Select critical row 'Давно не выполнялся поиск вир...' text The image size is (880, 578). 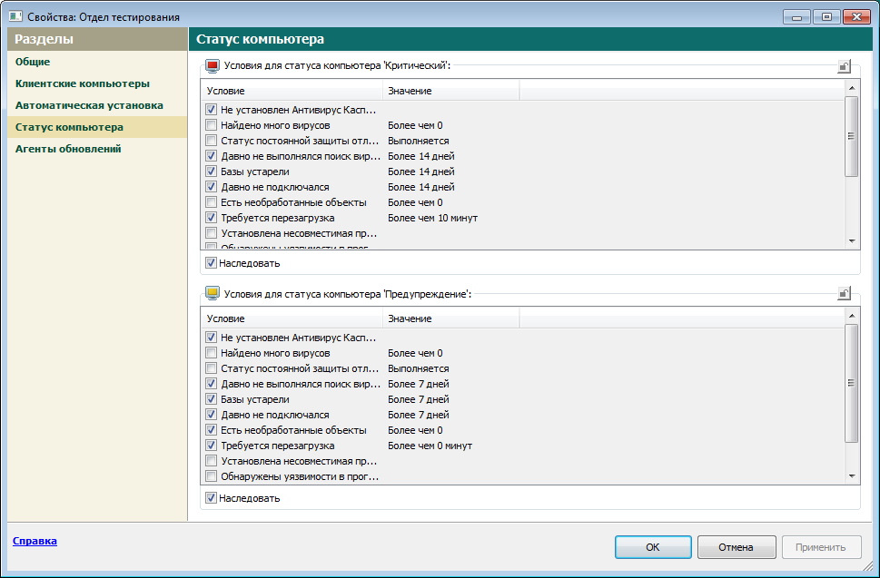coord(301,156)
